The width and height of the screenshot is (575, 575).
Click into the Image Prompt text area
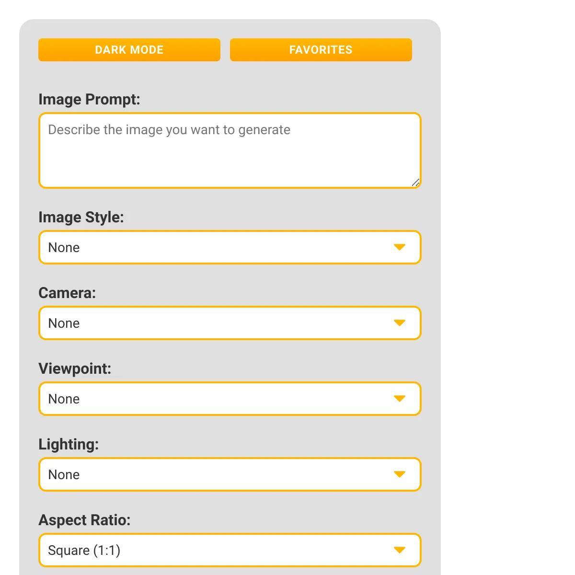[230, 150]
